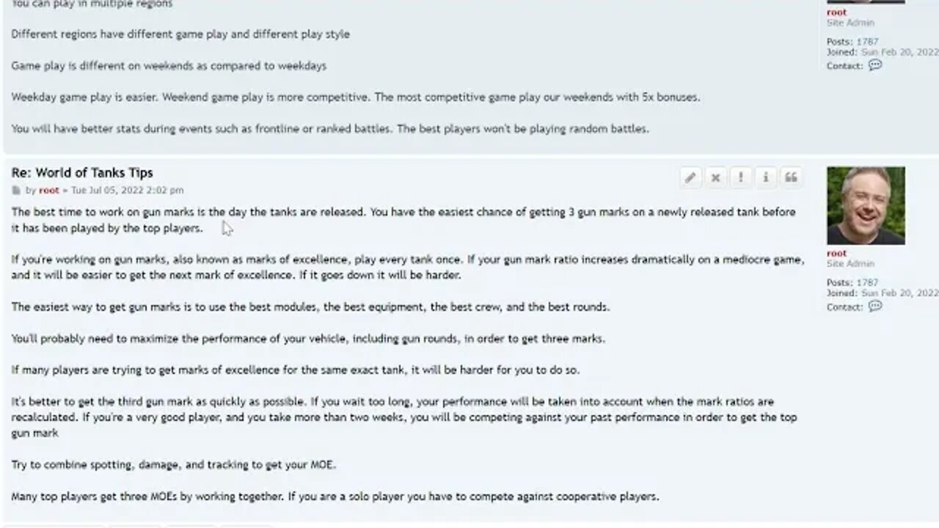This screenshot has width=939, height=528.
Task: Click the pencil icon to edit the post
Action: (690, 177)
